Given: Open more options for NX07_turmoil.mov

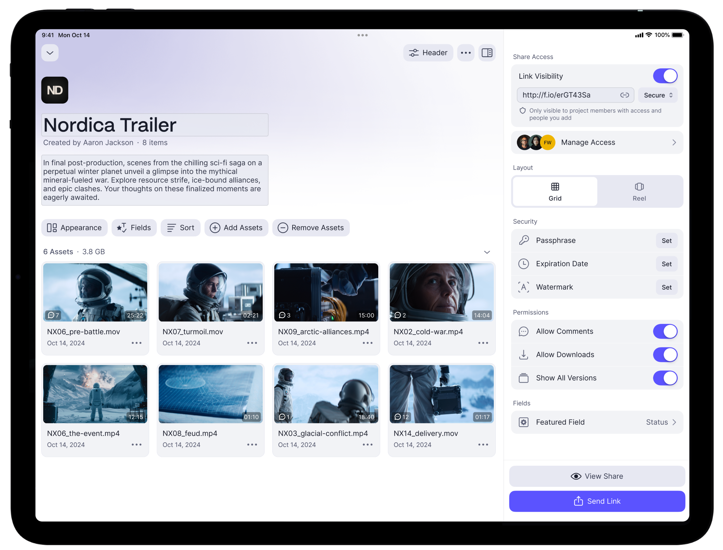Looking at the screenshot, I should point(252,343).
